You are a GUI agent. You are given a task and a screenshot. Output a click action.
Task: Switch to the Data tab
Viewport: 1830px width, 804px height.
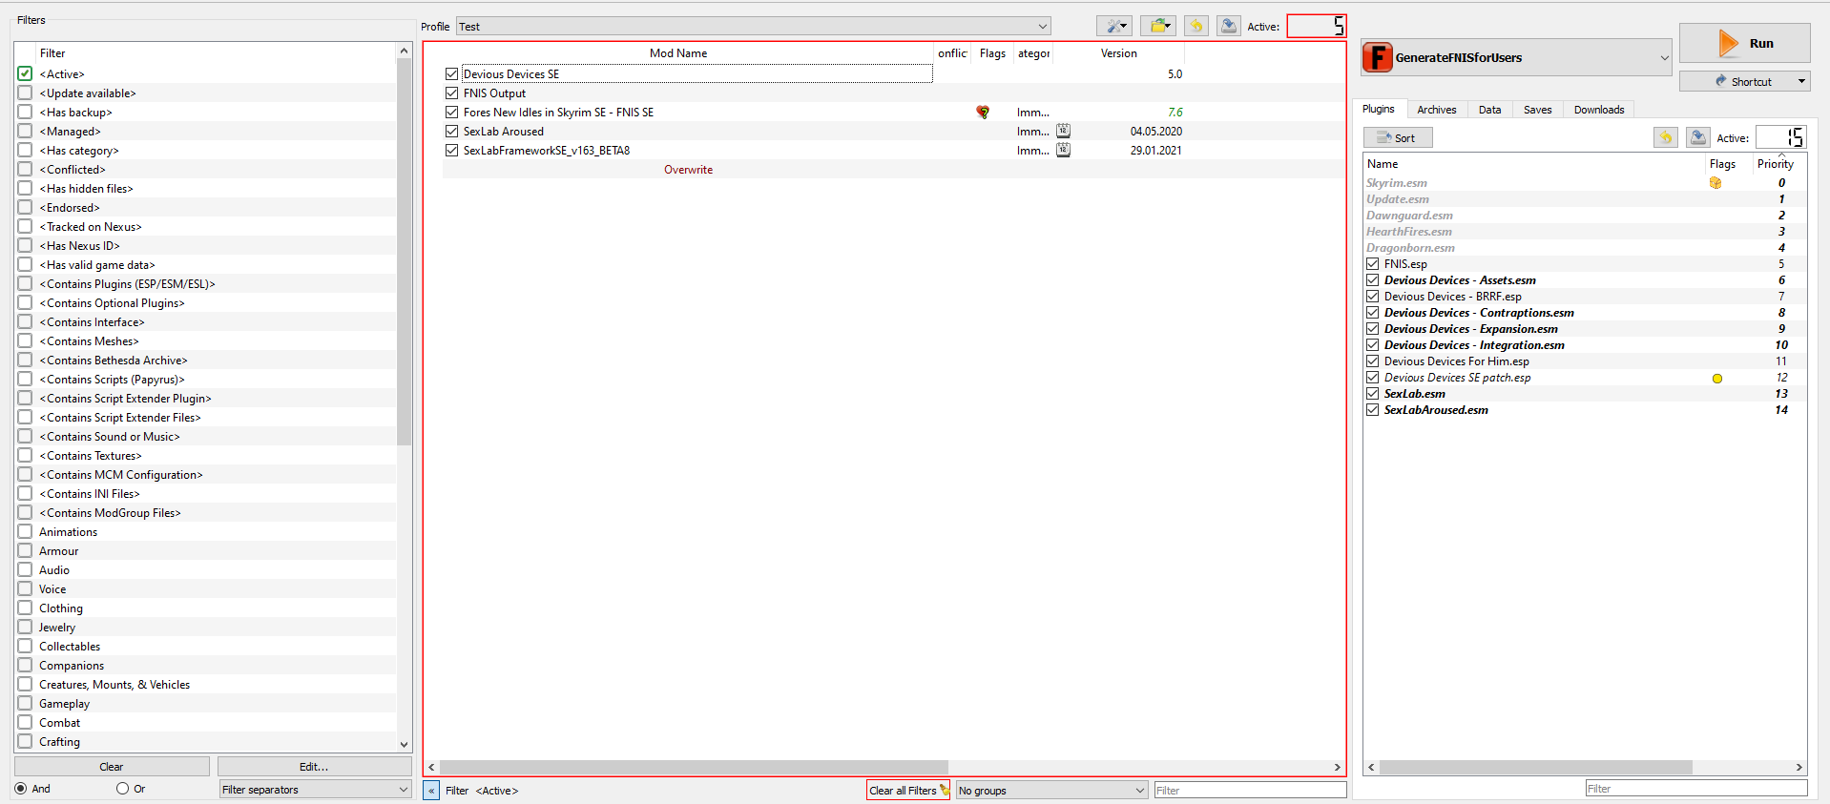point(1489,110)
